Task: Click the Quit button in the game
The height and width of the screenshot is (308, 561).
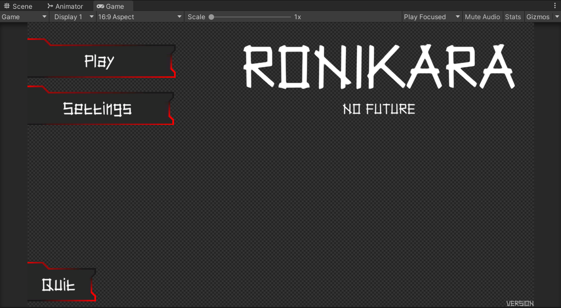Action: [61, 282]
